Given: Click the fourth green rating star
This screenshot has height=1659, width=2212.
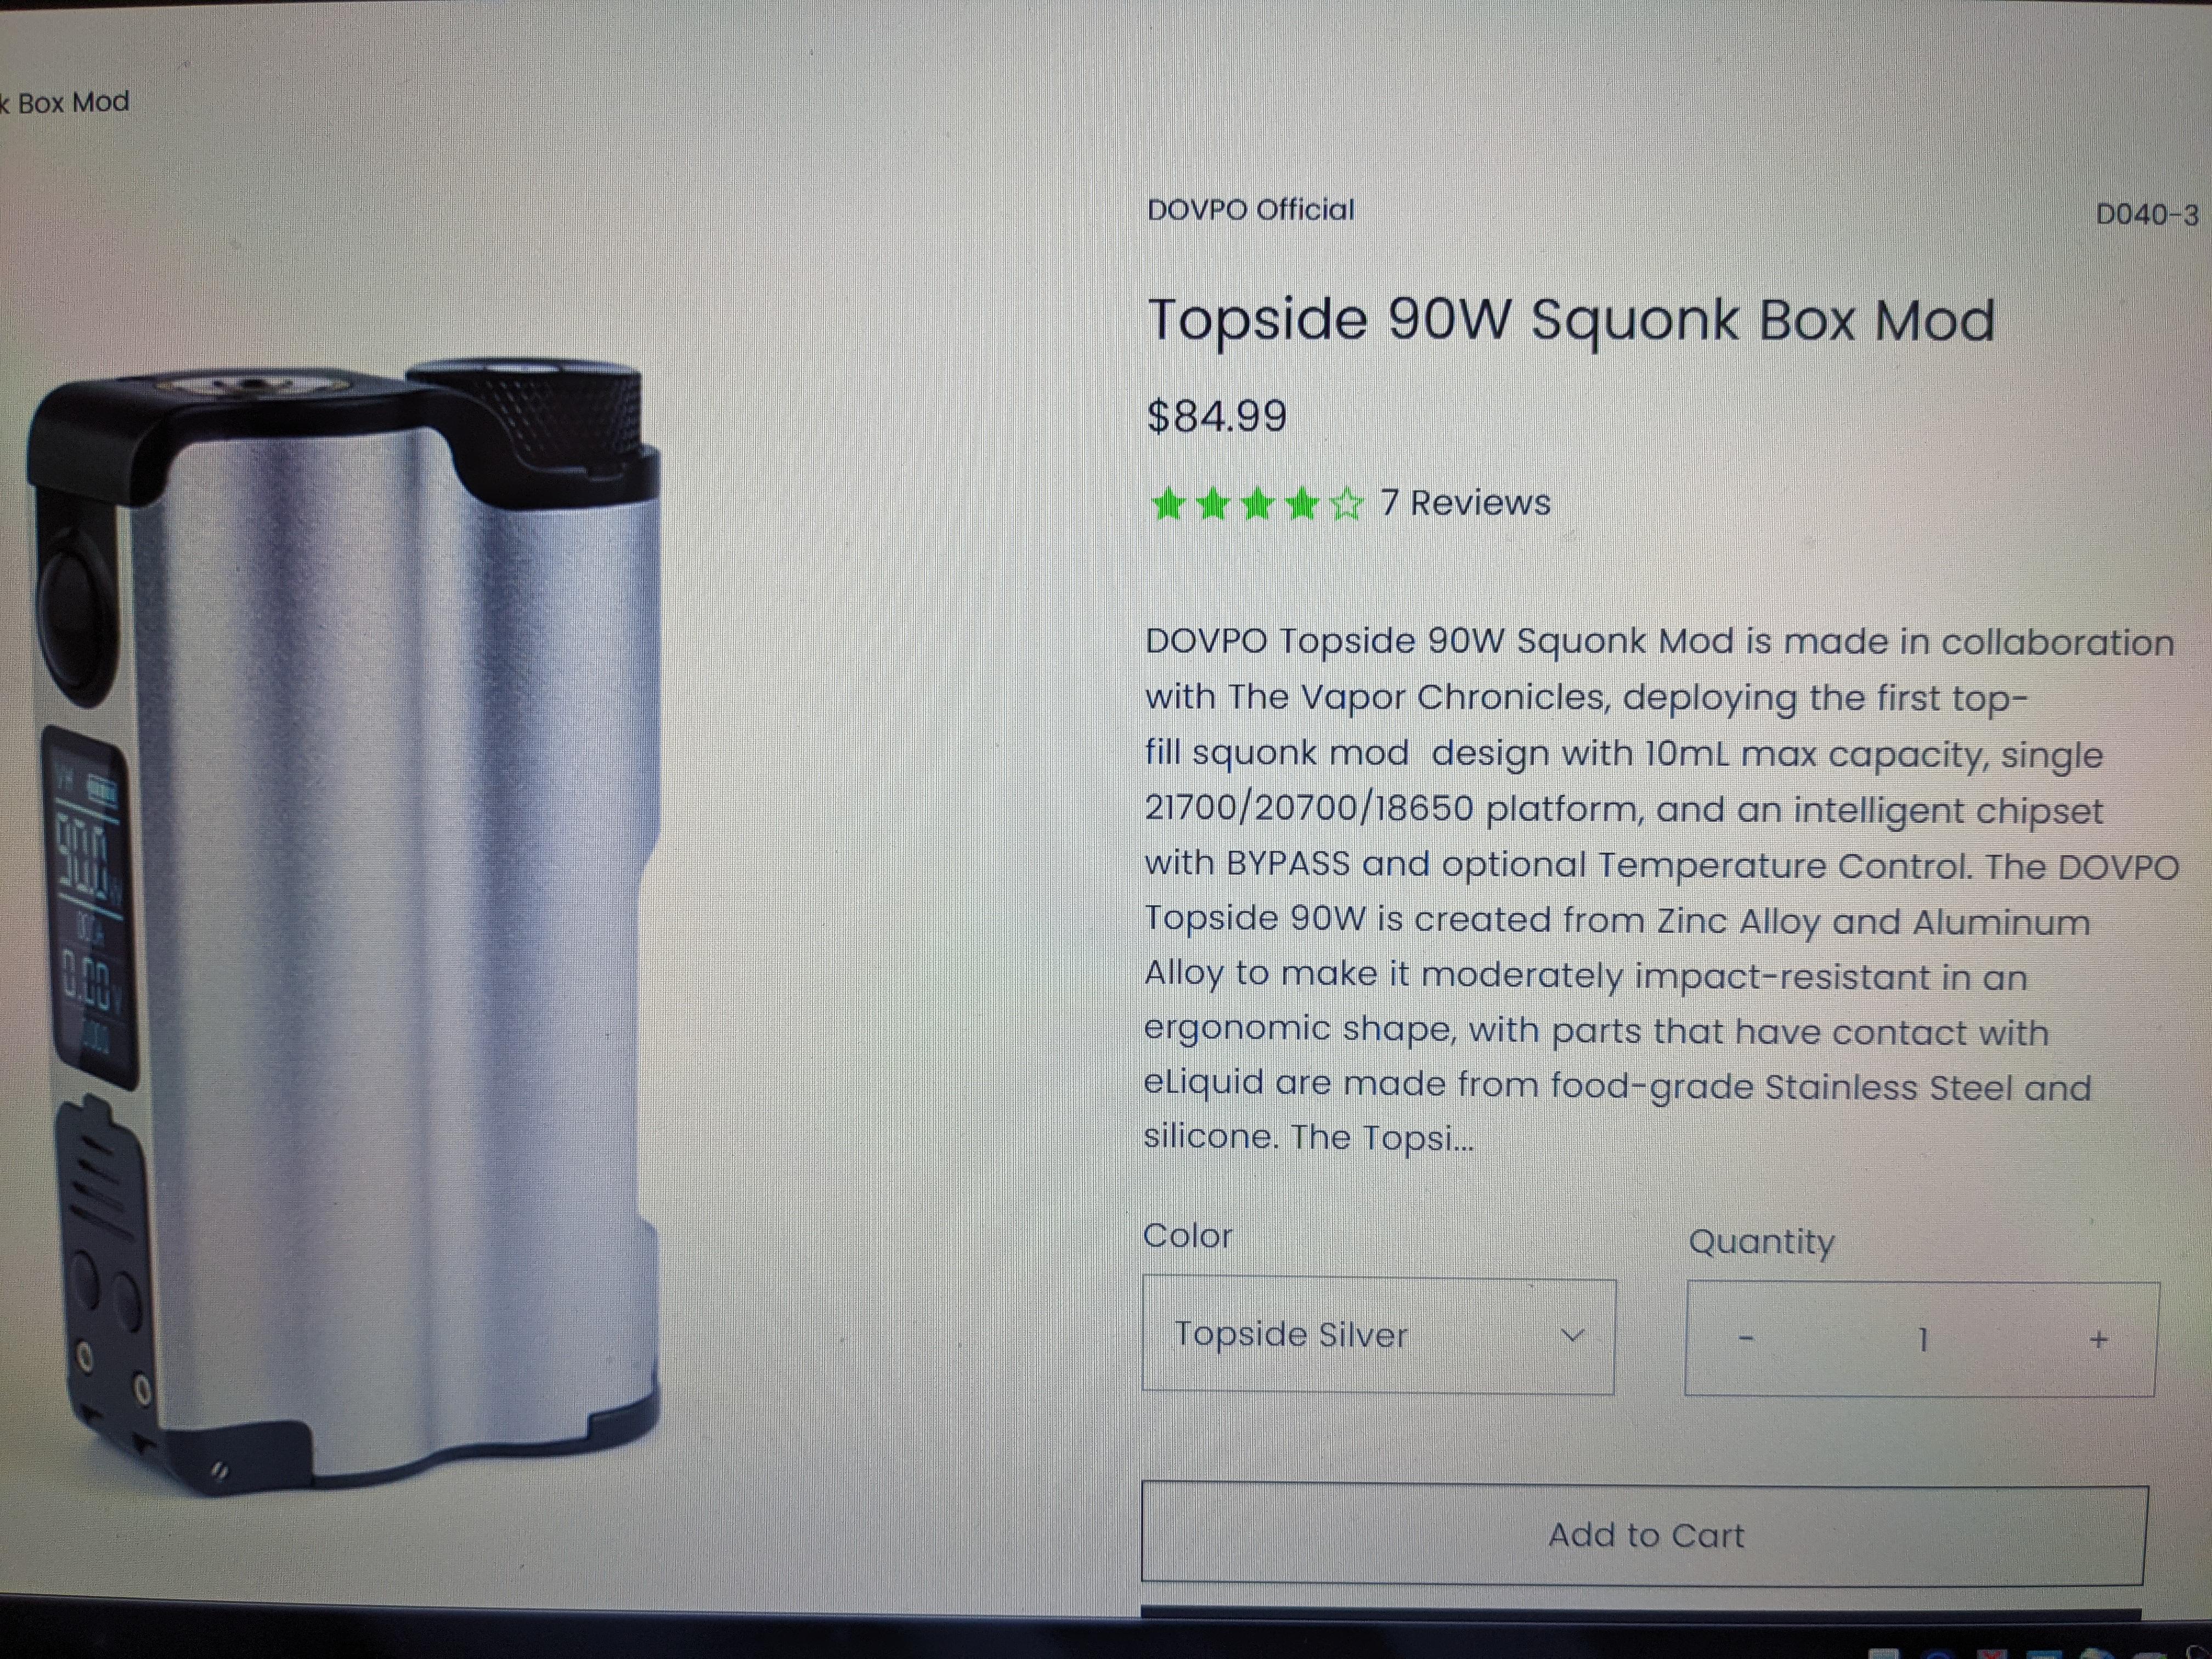Looking at the screenshot, I should click(1302, 504).
